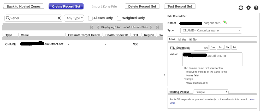Go to first page of record sets

(91, 27)
